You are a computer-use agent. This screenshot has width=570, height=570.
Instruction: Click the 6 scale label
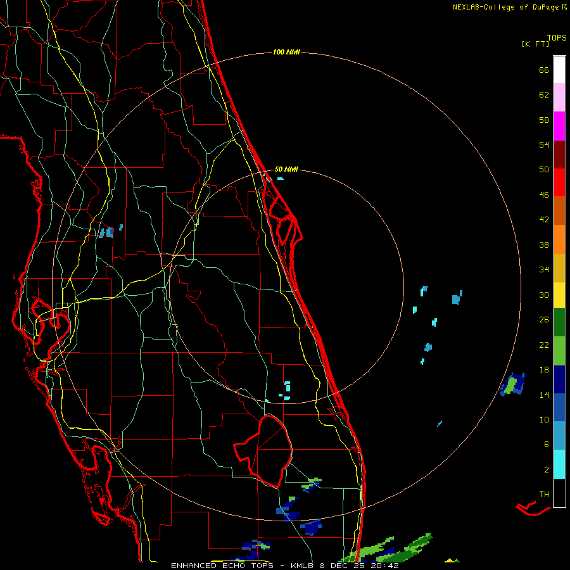(x=547, y=445)
